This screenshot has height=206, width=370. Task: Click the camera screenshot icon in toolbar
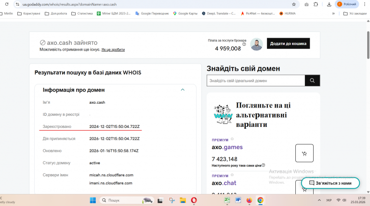point(306,4)
